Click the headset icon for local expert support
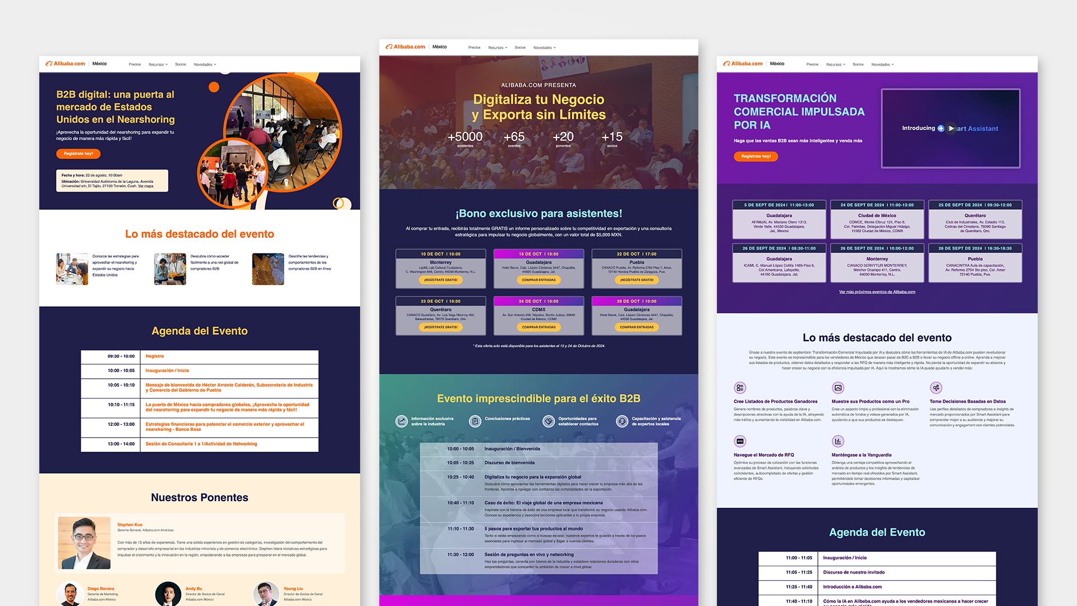This screenshot has width=1077, height=606. [622, 421]
